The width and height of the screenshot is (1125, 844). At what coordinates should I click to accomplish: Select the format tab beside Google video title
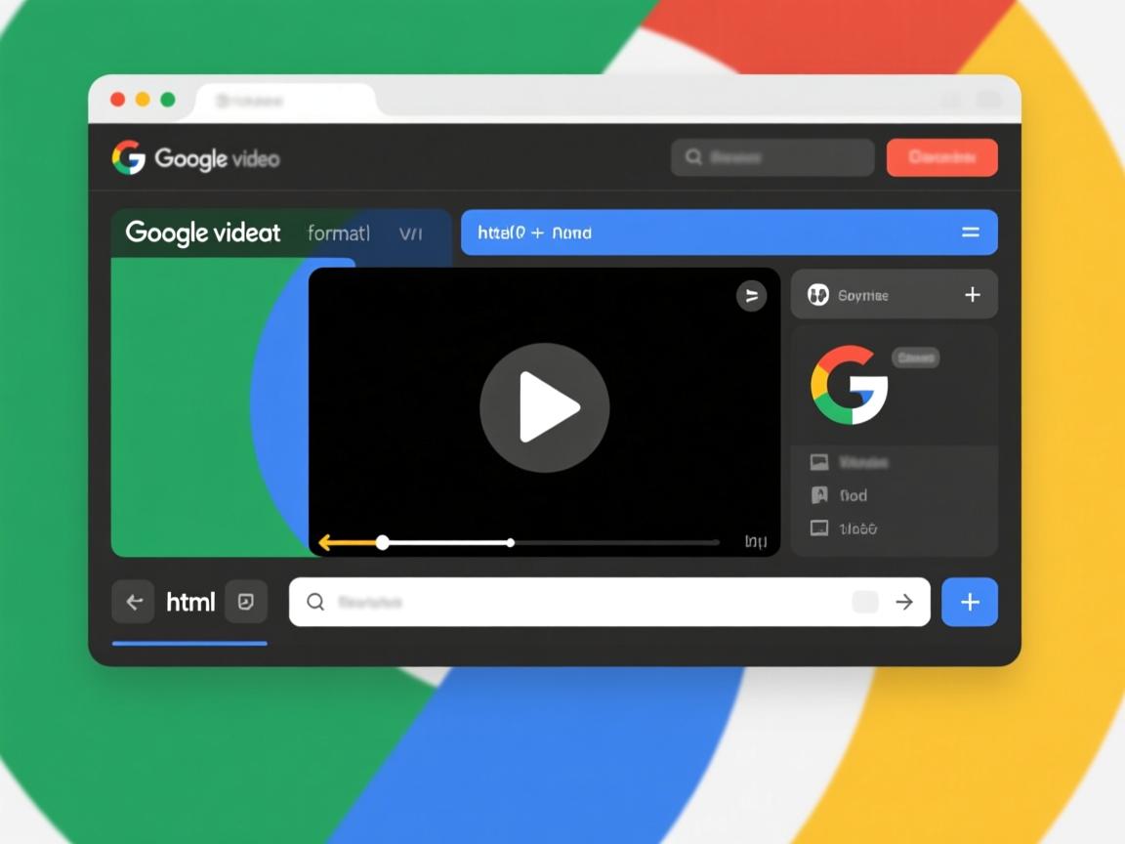tap(338, 233)
